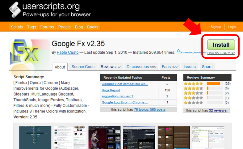Open the 'Bugs Report' topic
The image size is (243, 149).
(111, 90)
